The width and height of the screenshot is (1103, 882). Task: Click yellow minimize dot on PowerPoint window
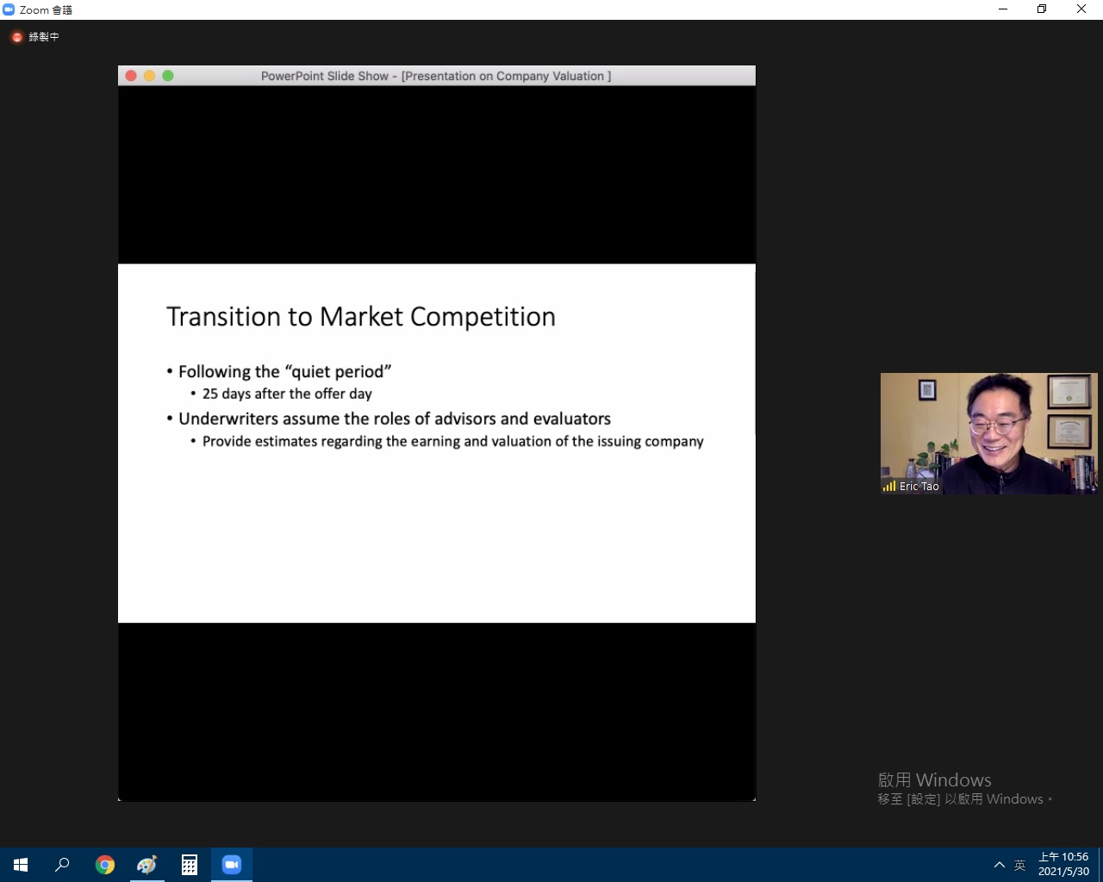(x=149, y=76)
